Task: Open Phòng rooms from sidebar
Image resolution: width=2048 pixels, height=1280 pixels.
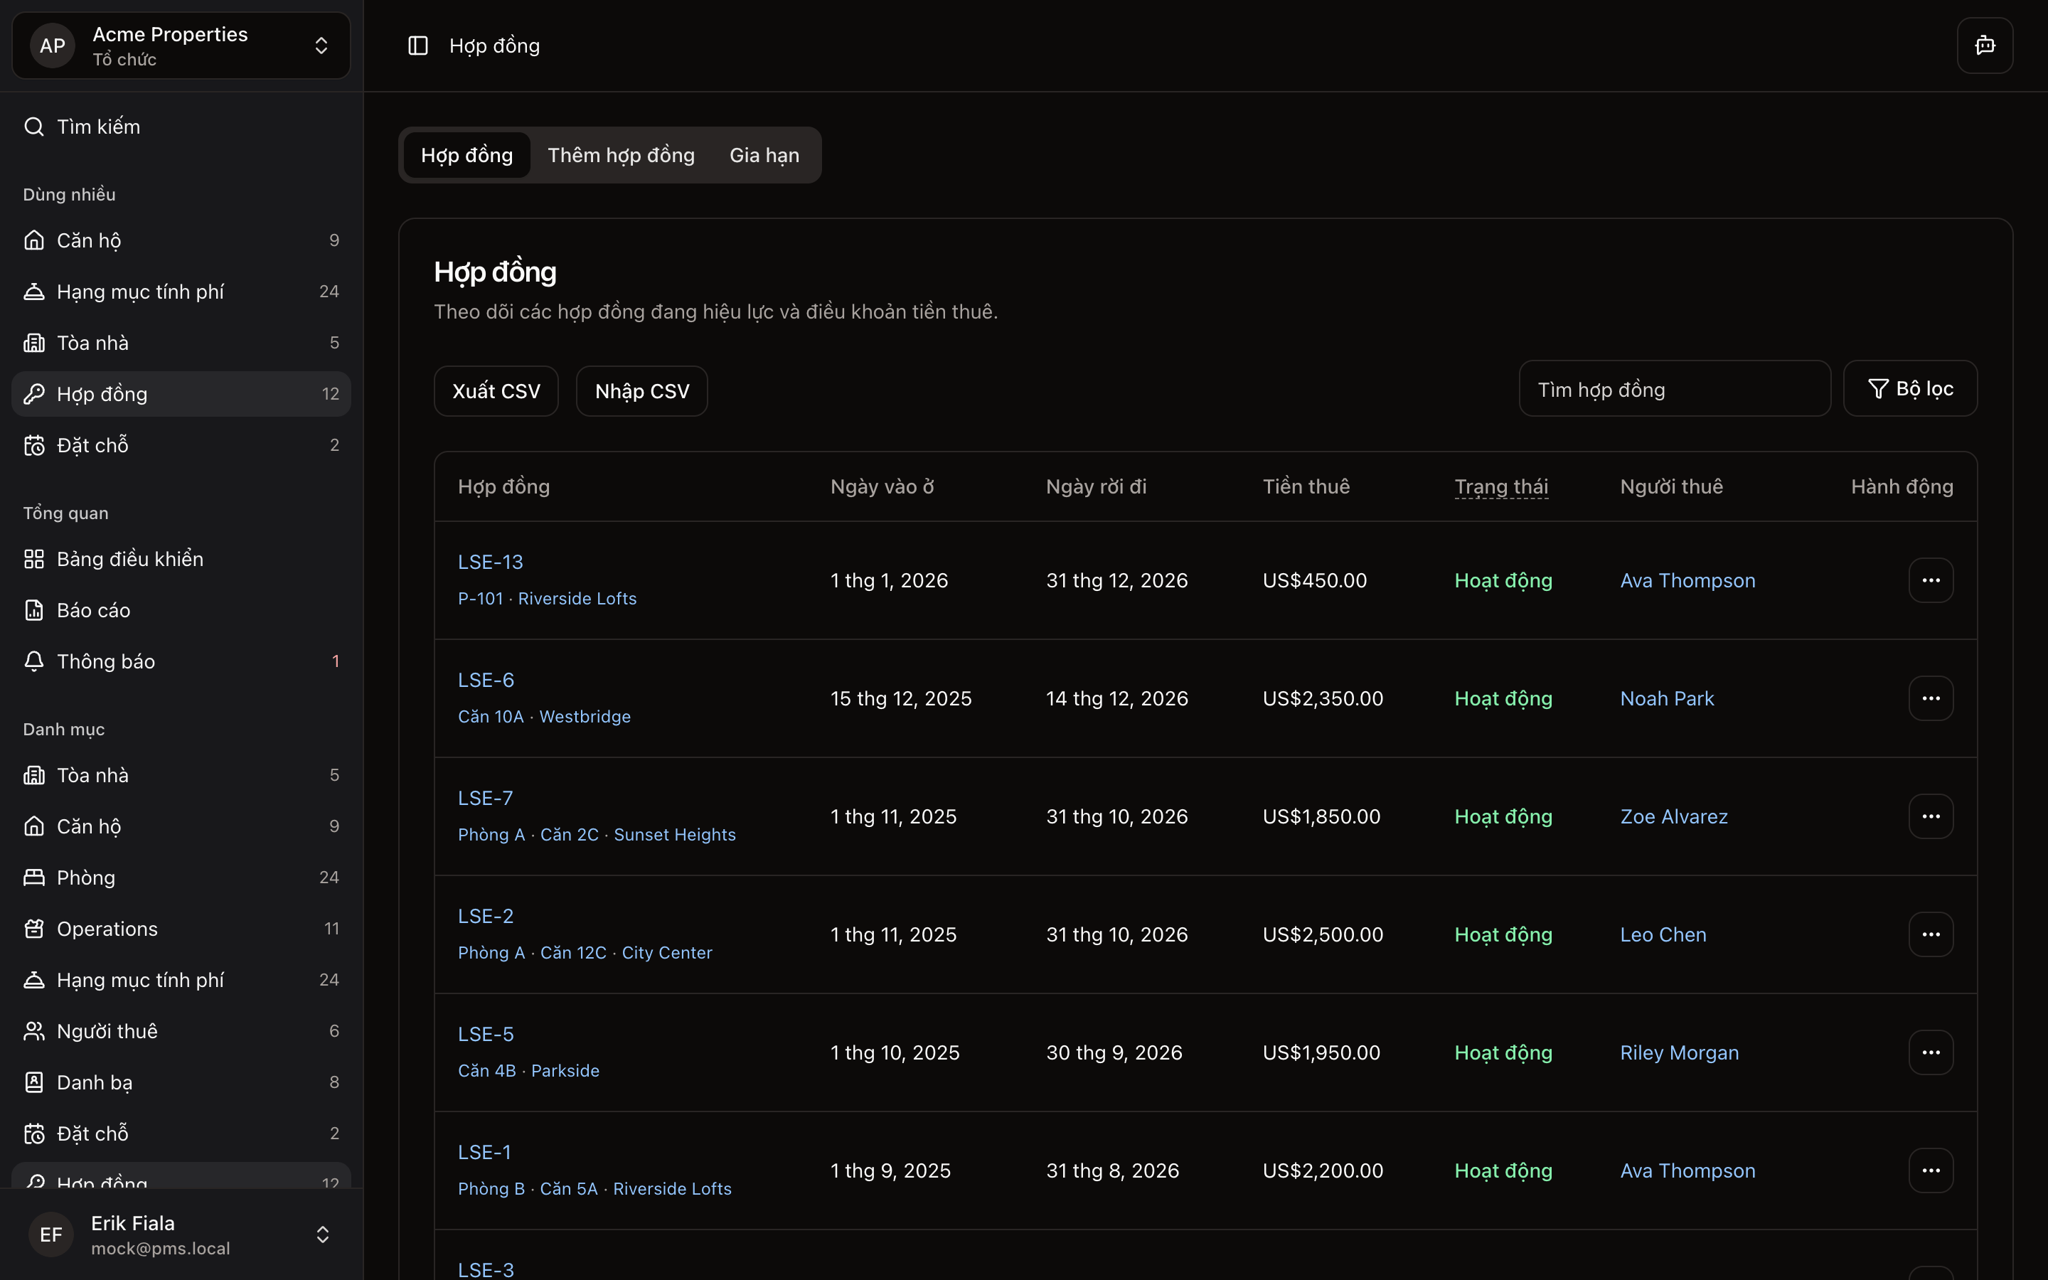Action: click(85, 878)
